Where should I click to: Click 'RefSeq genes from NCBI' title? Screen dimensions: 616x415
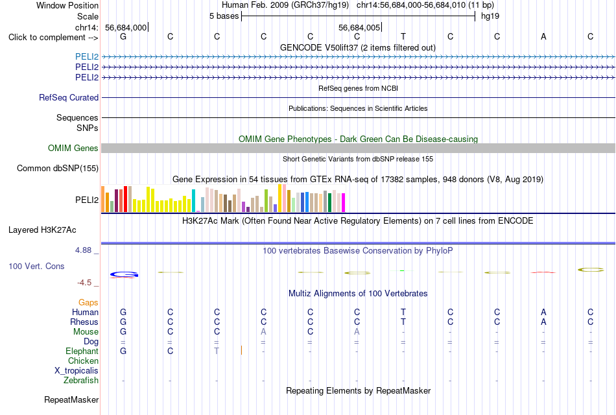(x=358, y=88)
